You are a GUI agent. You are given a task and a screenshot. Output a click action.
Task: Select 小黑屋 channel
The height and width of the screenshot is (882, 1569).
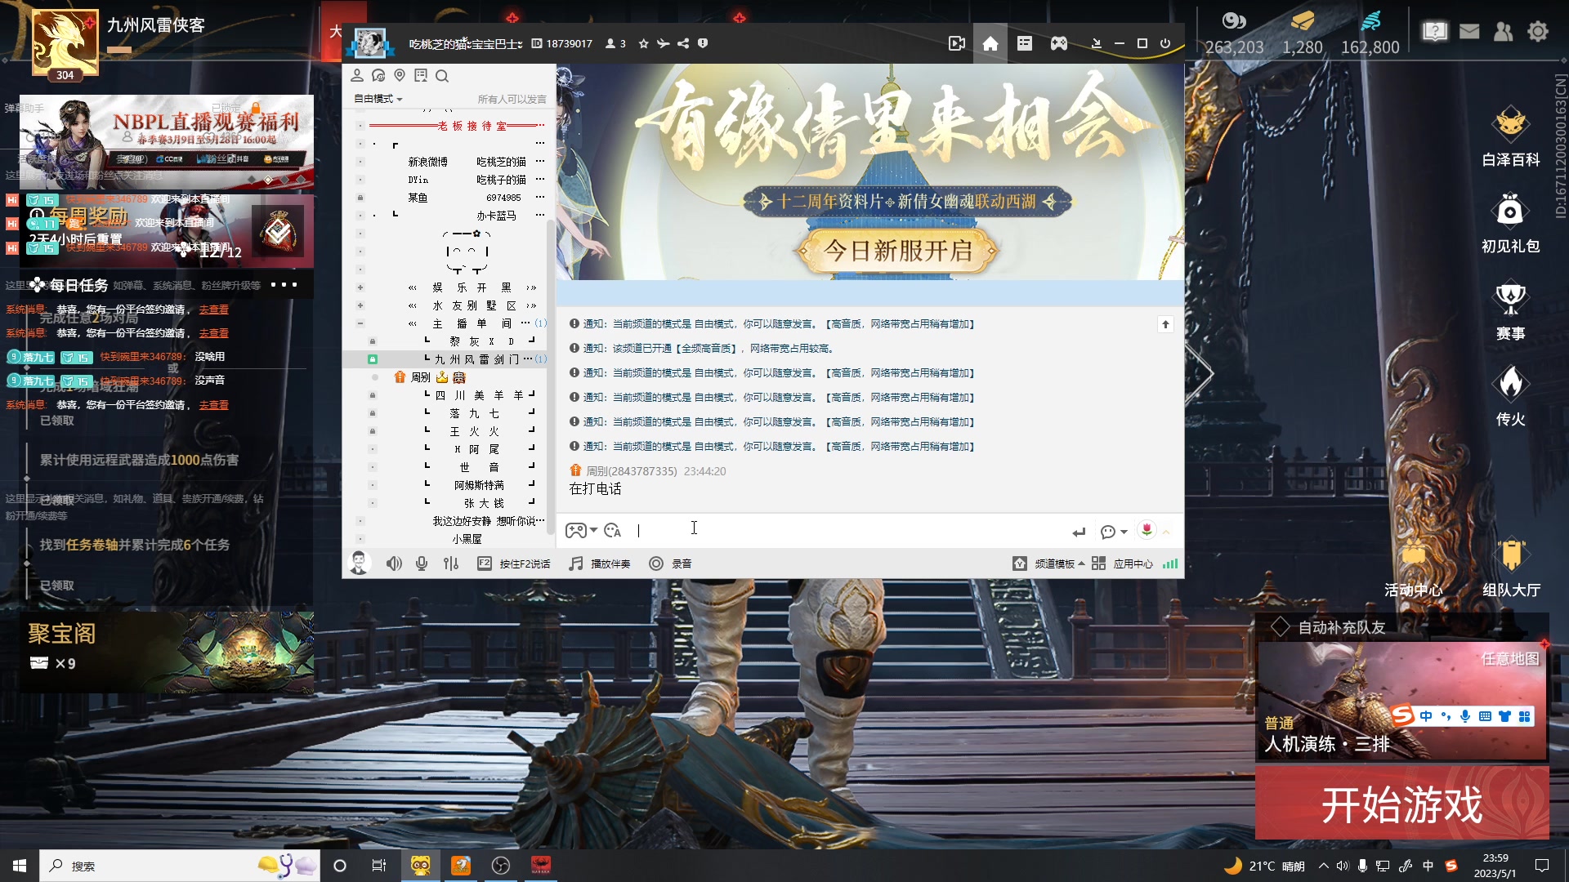click(467, 539)
